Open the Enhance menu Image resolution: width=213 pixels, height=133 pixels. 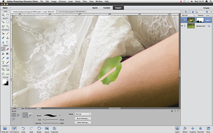tap(62, 1)
